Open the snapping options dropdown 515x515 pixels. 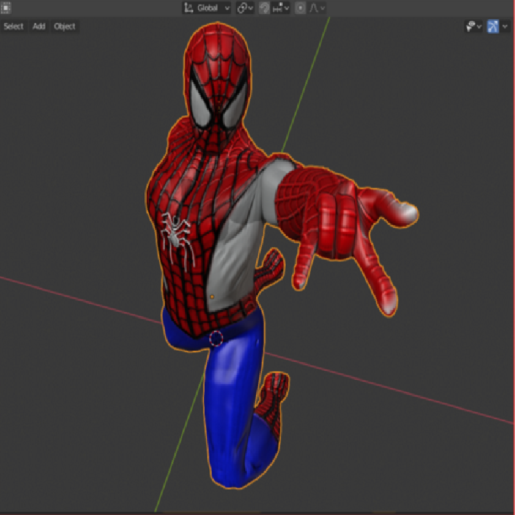pos(281,8)
